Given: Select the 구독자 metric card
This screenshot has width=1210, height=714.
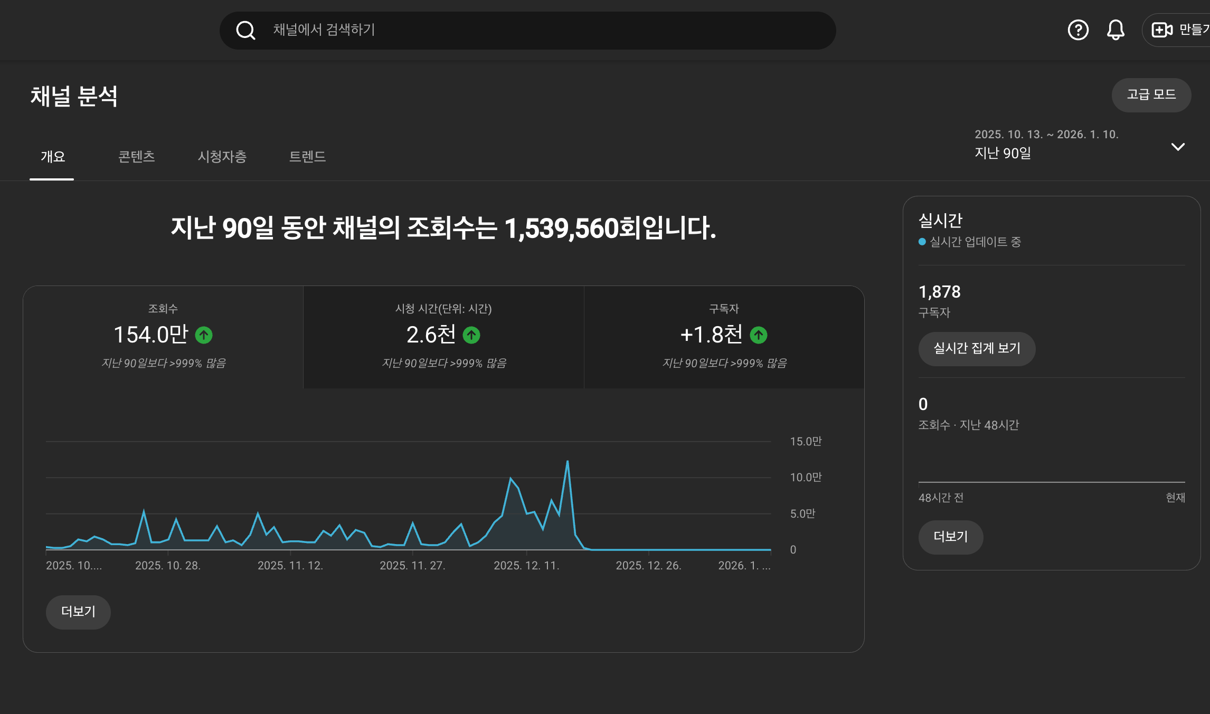Looking at the screenshot, I should [724, 337].
